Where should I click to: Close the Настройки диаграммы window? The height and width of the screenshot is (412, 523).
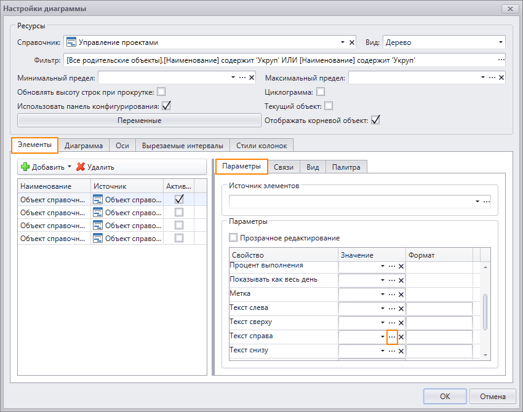point(510,9)
